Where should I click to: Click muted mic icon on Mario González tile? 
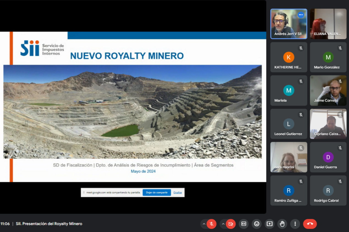(x=340, y=48)
